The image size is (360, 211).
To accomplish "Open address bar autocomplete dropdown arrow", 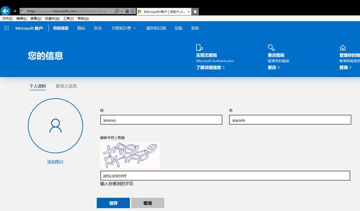I will coord(122,11).
